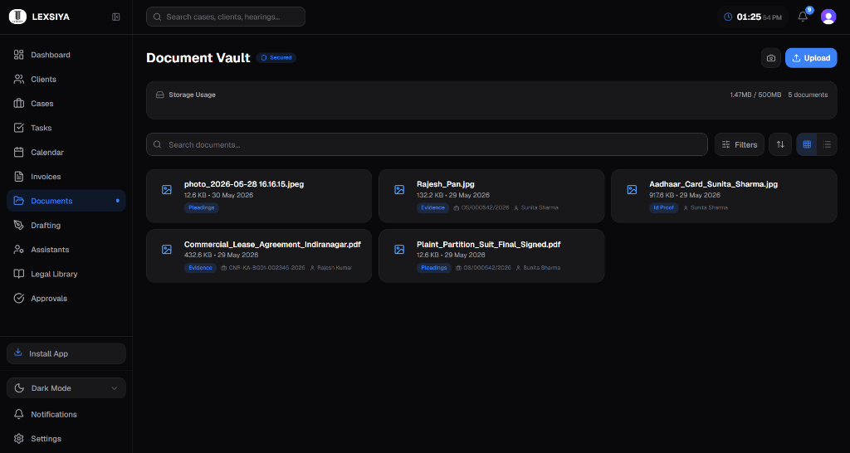Click file icon of Rajesh_Pan.jpg

399,190
